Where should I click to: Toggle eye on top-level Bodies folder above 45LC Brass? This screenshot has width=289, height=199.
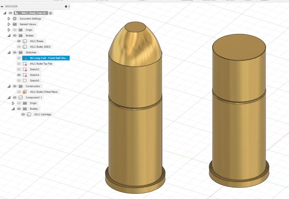click(15, 35)
